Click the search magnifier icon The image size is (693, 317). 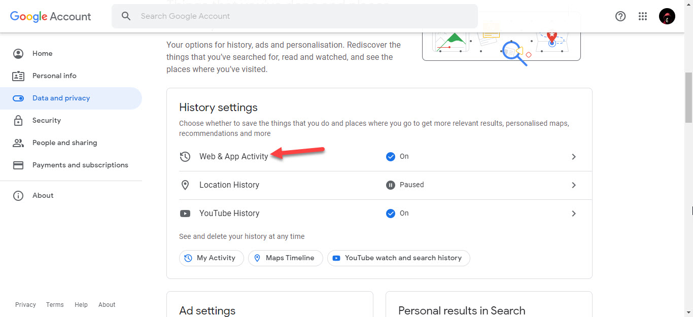click(x=126, y=16)
